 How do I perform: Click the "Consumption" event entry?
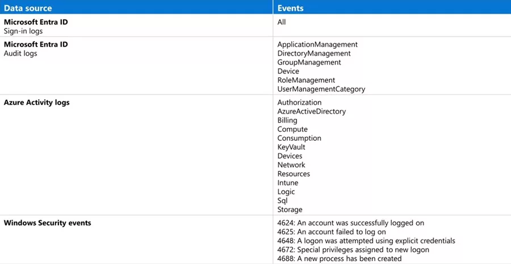point(299,138)
